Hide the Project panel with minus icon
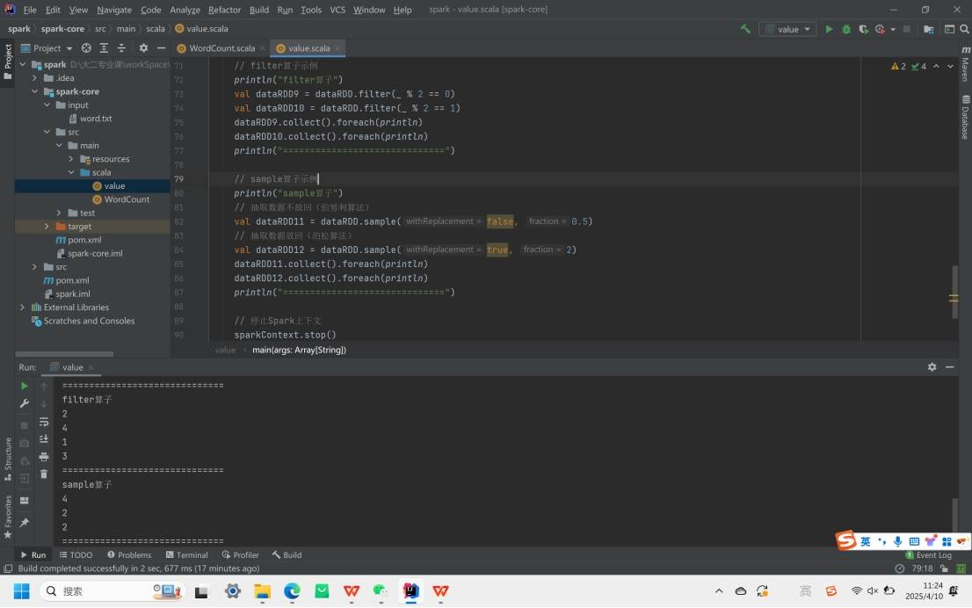The height and width of the screenshot is (608, 972). pyautogui.click(x=161, y=47)
